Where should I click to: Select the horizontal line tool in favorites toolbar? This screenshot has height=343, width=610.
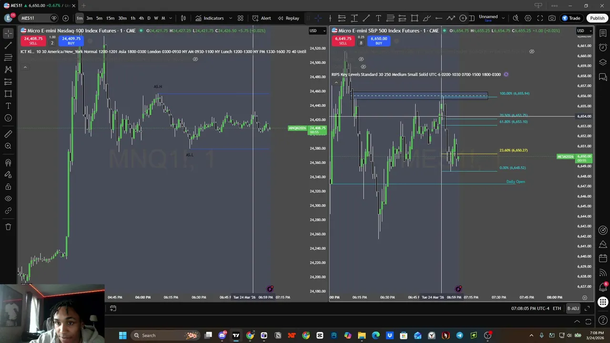[x=439, y=18]
